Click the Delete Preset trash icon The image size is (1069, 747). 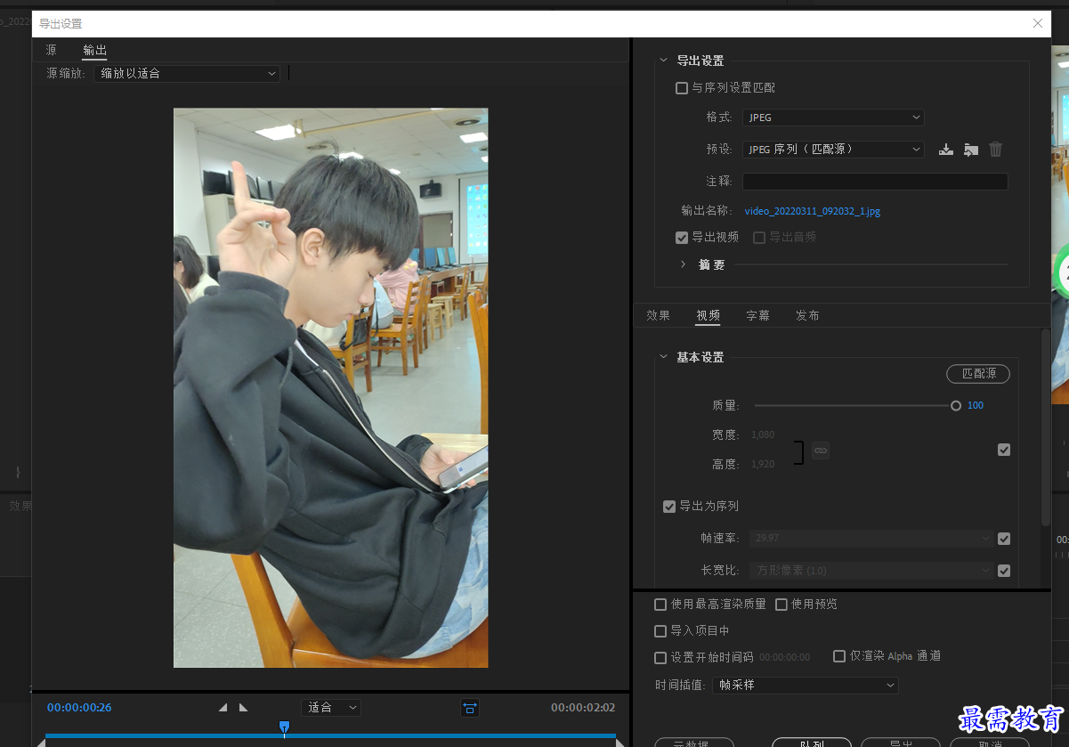pyautogui.click(x=996, y=150)
